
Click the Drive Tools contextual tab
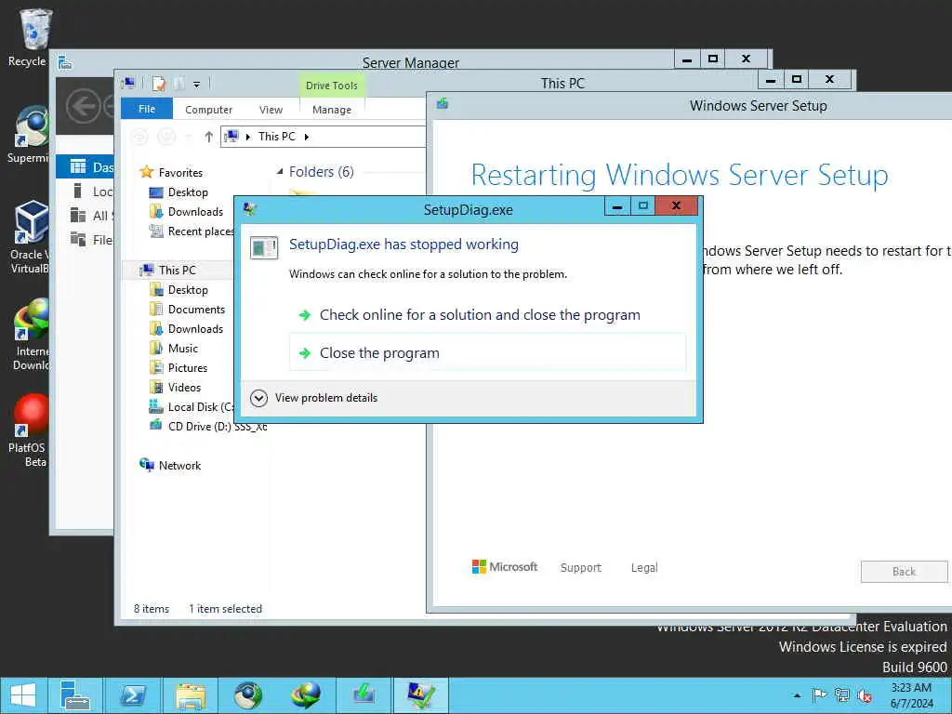[332, 86]
